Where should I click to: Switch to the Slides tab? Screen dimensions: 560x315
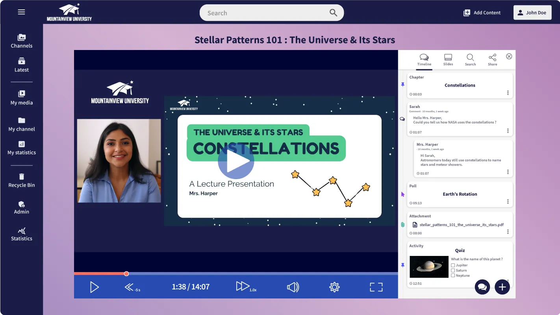[448, 60]
